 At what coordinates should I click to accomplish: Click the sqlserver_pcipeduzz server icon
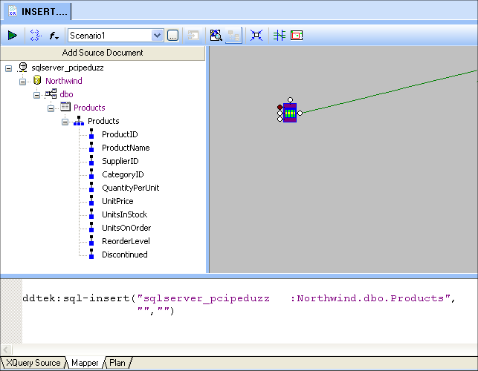click(22, 68)
